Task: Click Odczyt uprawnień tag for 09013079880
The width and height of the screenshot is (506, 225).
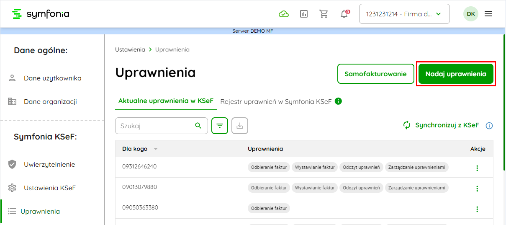Action: pos(361,188)
